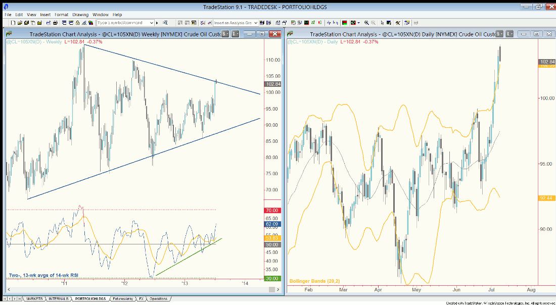Click the go arrow next to command box
Image resolution: width=556 pixels, height=305 pixels.
pos(157,23)
